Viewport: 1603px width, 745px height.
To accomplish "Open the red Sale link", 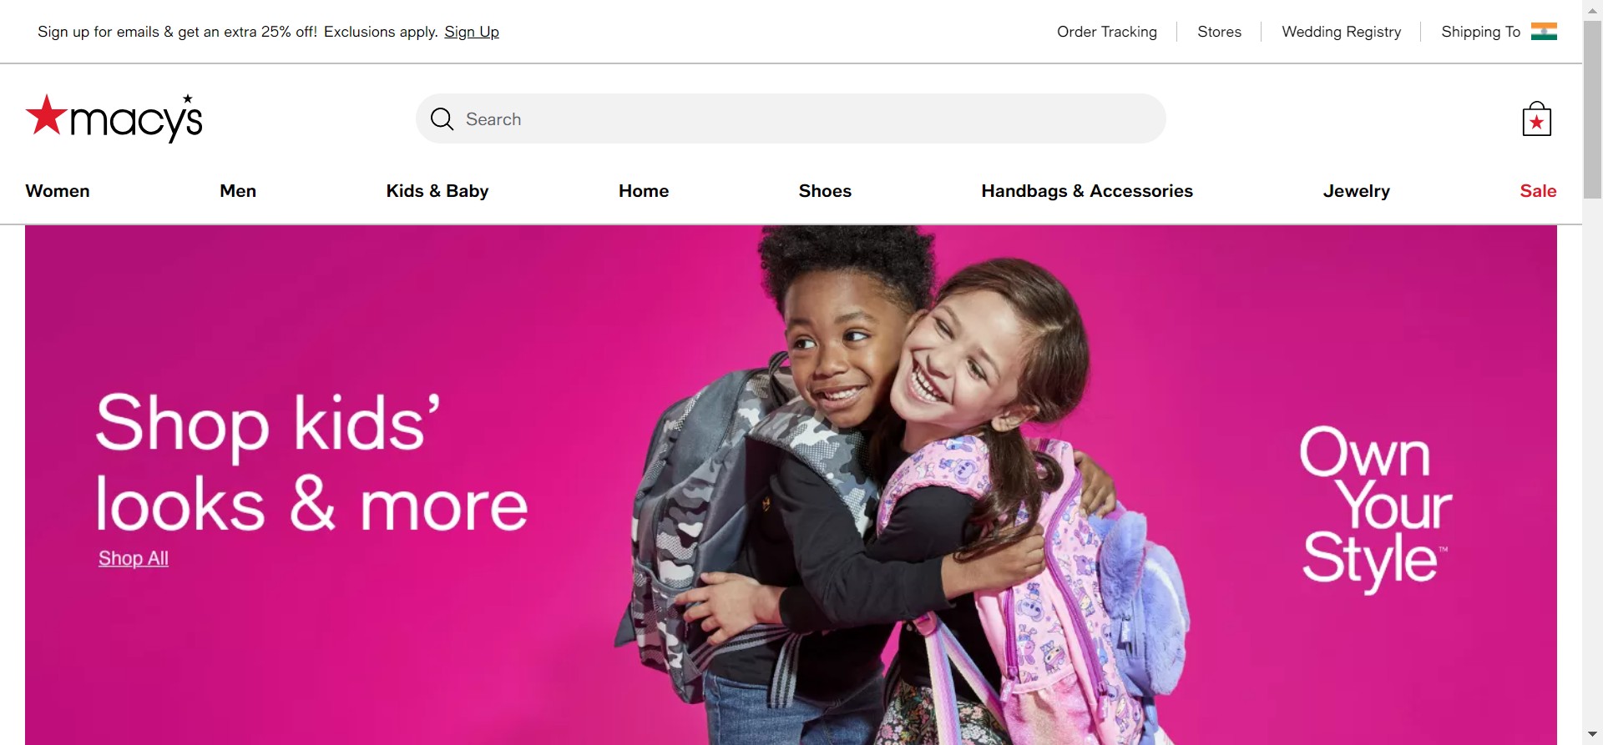I will point(1538,191).
